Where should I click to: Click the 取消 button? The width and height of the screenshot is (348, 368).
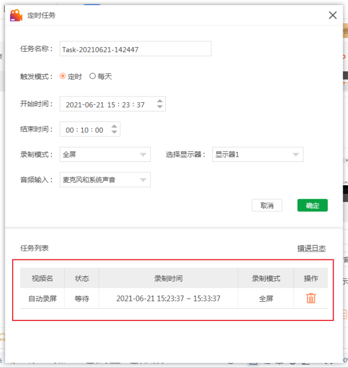pos(267,205)
